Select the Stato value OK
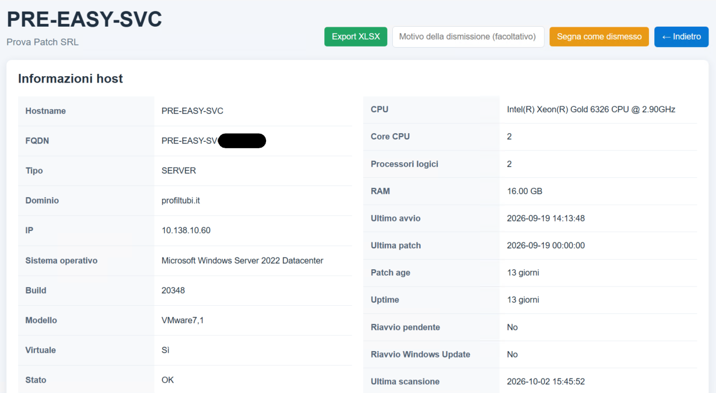Viewport: 716px width, 393px height. pos(168,380)
